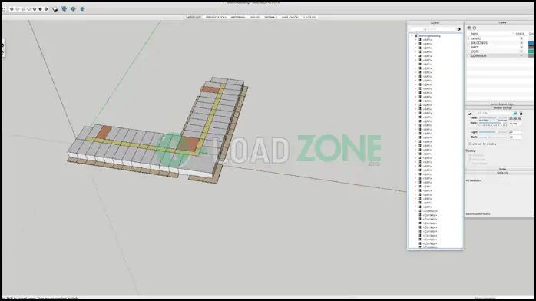Toggle visibility of CORE layer
Viewport: 536px width, 301px height.
tap(521, 51)
